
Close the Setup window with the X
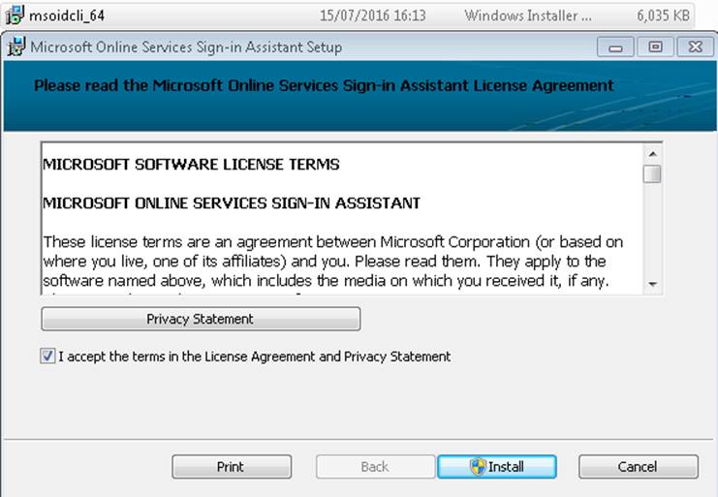695,47
